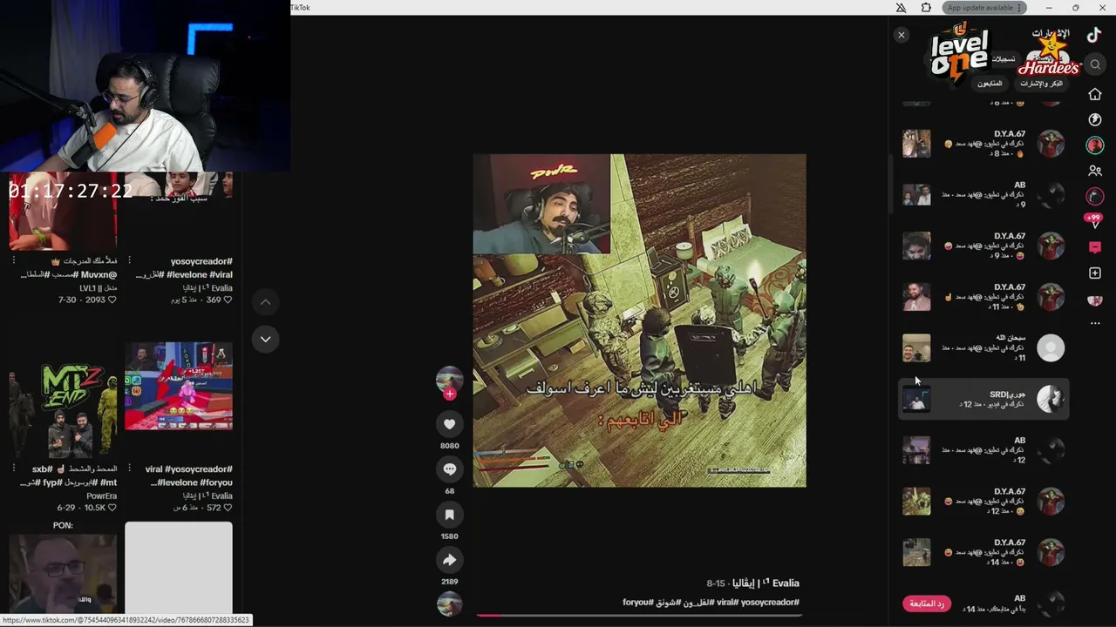Image resolution: width=1116 pixels, height=627 pixels.
Task: Click the extensions puzzle icon in title bar
Action: 926,8
